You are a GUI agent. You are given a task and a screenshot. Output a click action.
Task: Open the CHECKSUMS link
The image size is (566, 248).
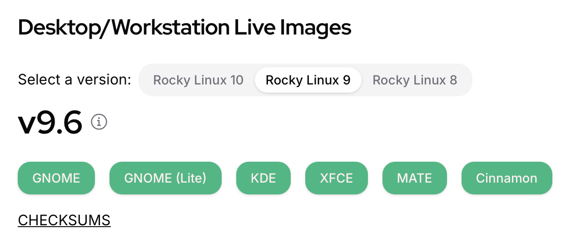click(x=64, y=220)
